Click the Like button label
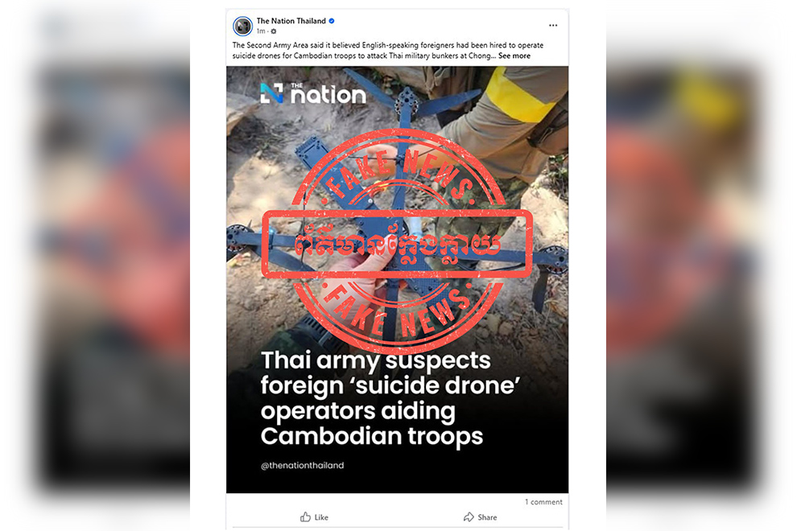Viewport: 797px width, 531px height. tap(321, 517)
